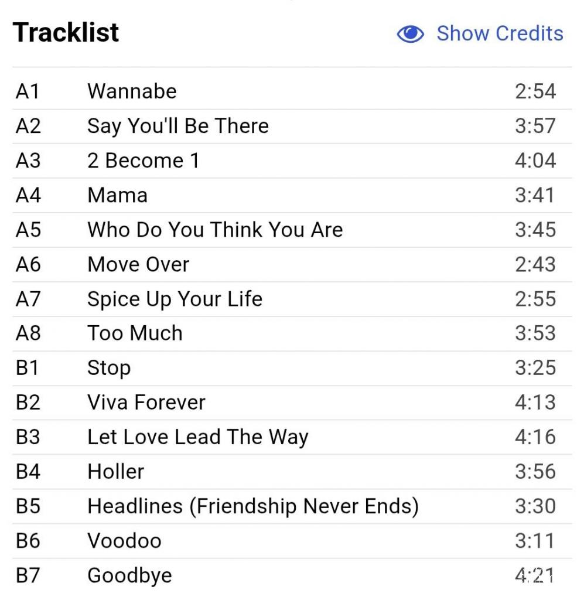The height and width of the screenshot is (600, 584).
Task: Select the Move Over track
Action: pyautogui.click(x=138, y=264)
